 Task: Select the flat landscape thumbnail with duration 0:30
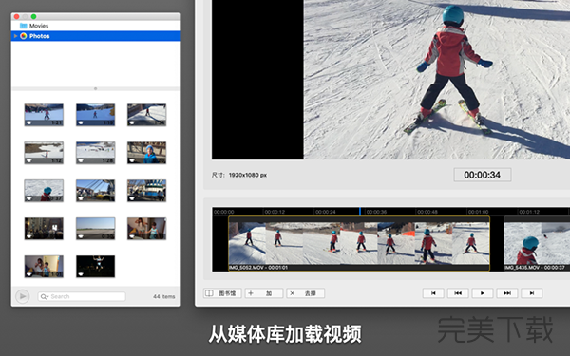(95, 229)
